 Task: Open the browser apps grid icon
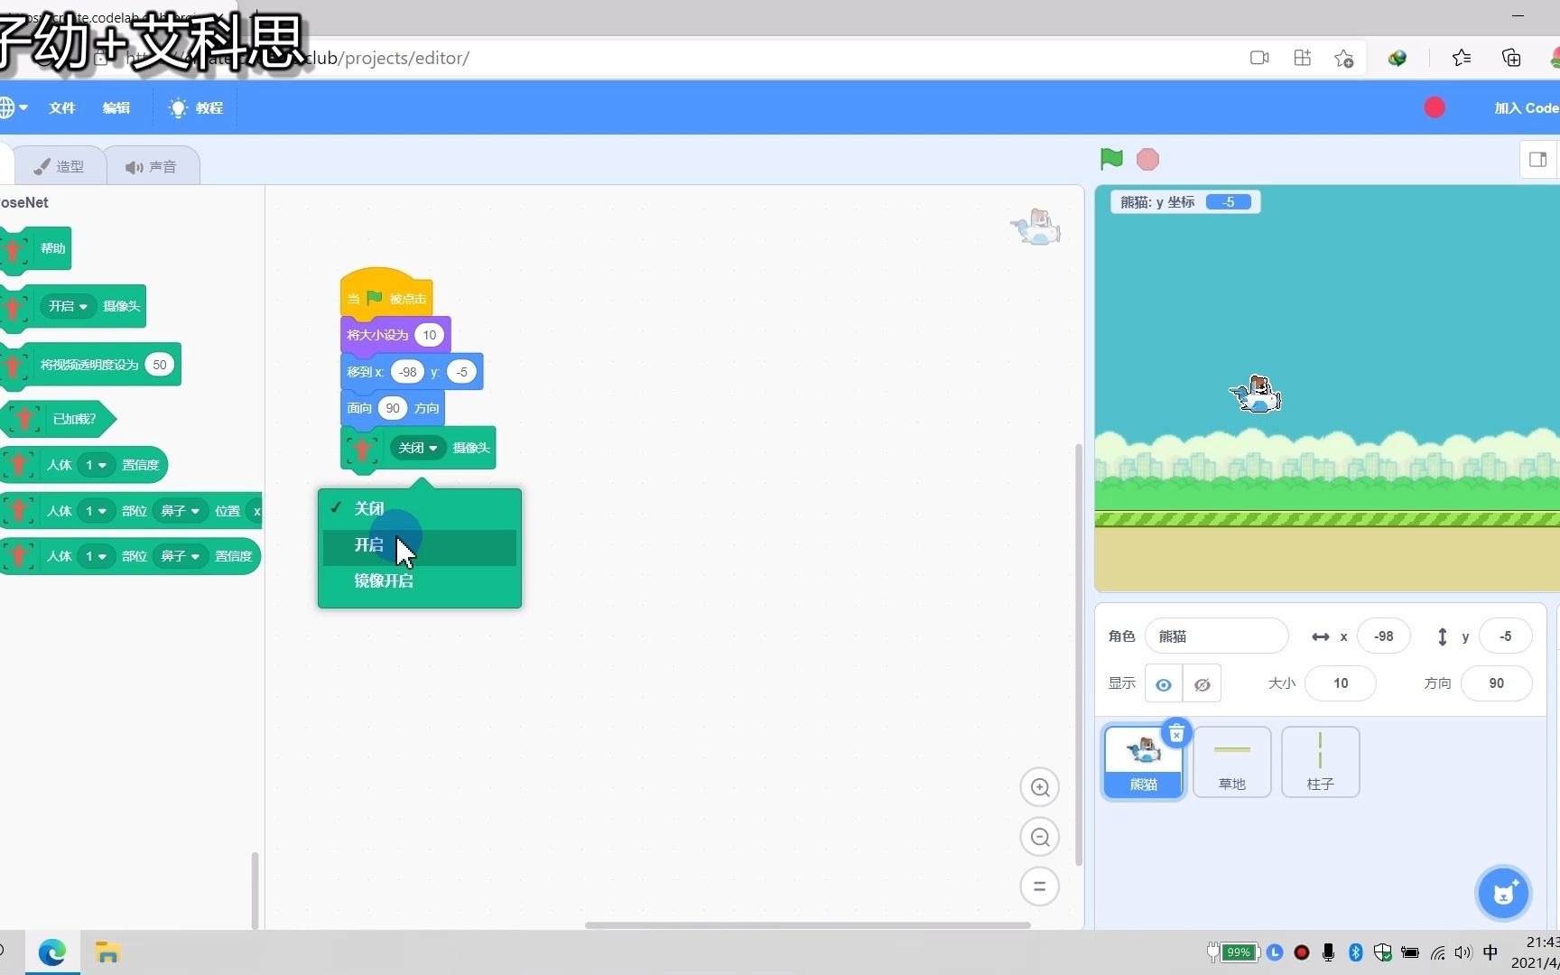[x=1302, y=58]
